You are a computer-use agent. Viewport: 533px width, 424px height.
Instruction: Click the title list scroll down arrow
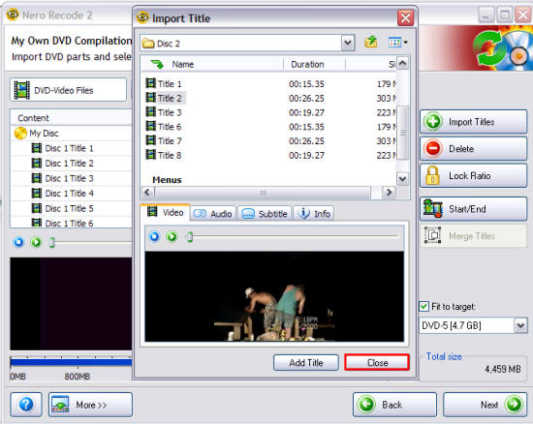tap(403, 178)
